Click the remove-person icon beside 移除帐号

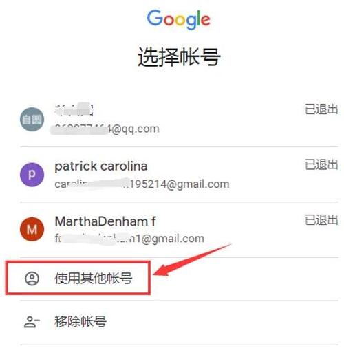(32, 321)
